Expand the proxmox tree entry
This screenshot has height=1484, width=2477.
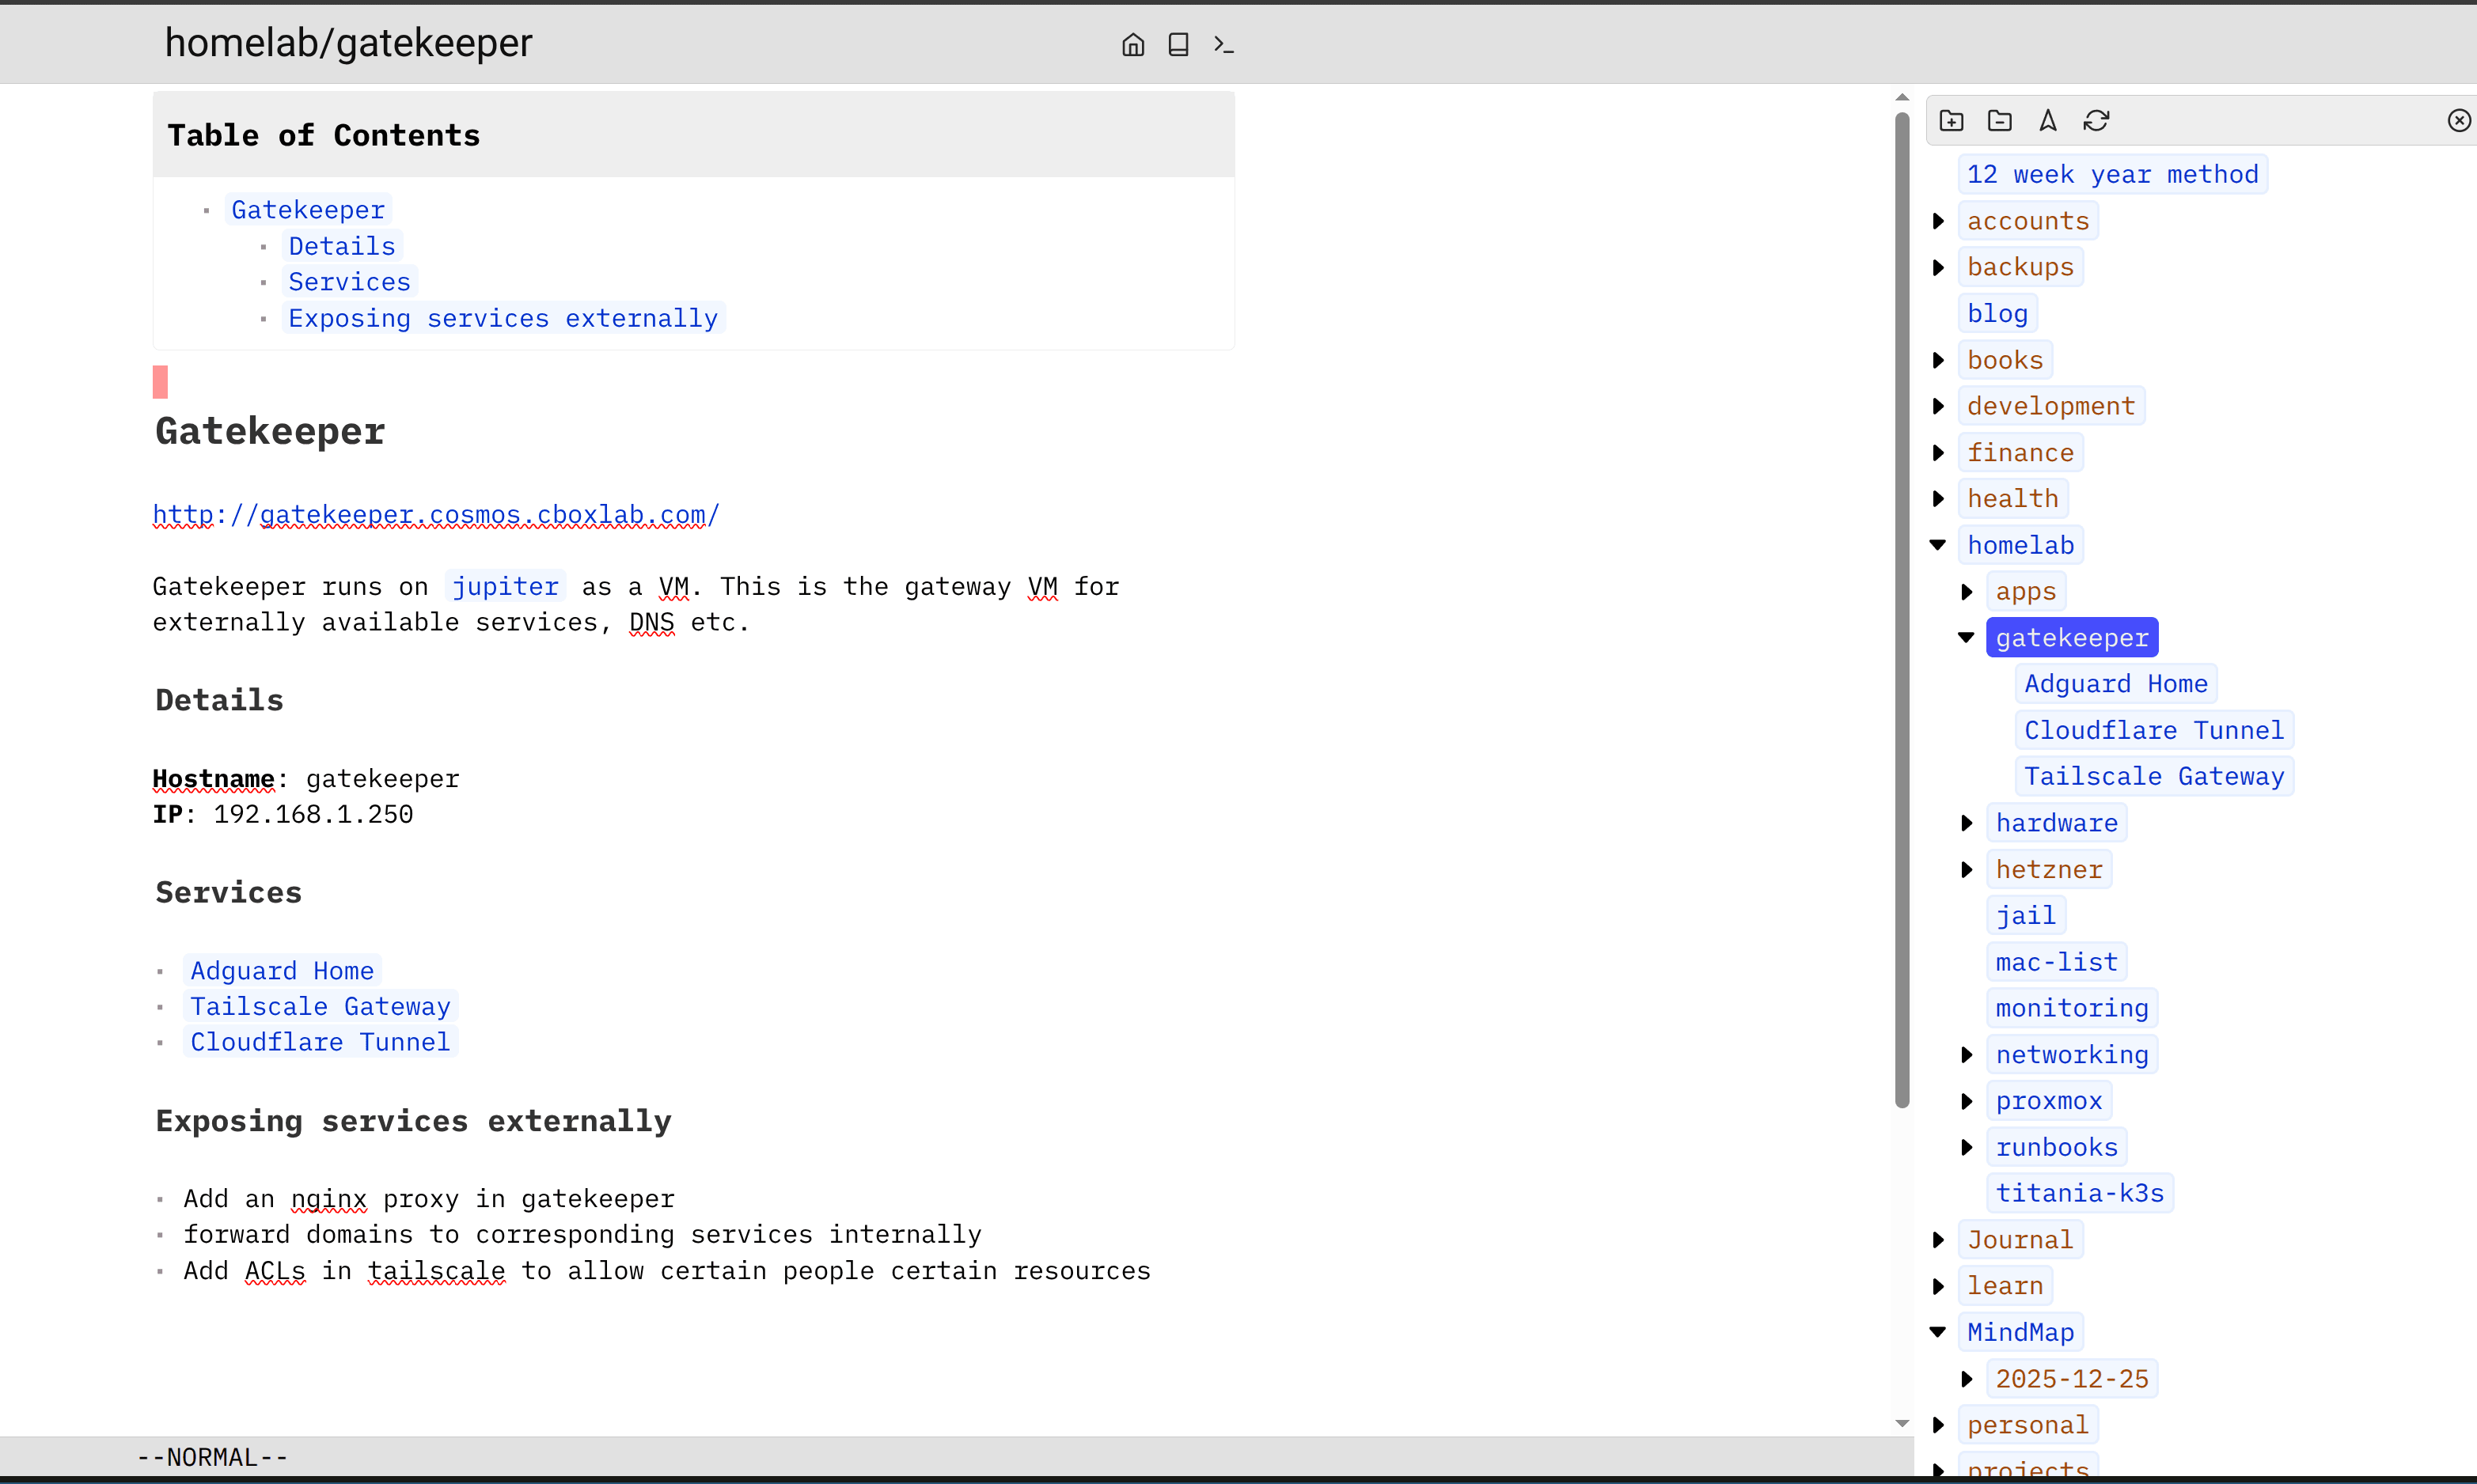[1966, 1100]
